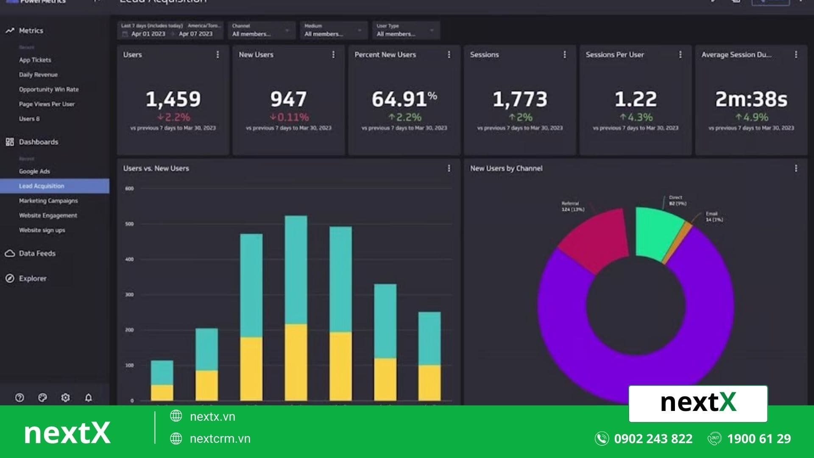Open the notifications bell icon
Screen dimensions: 814x458
point(89,397)
